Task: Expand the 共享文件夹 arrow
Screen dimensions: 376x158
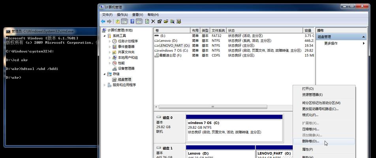Action: [109, 52]
